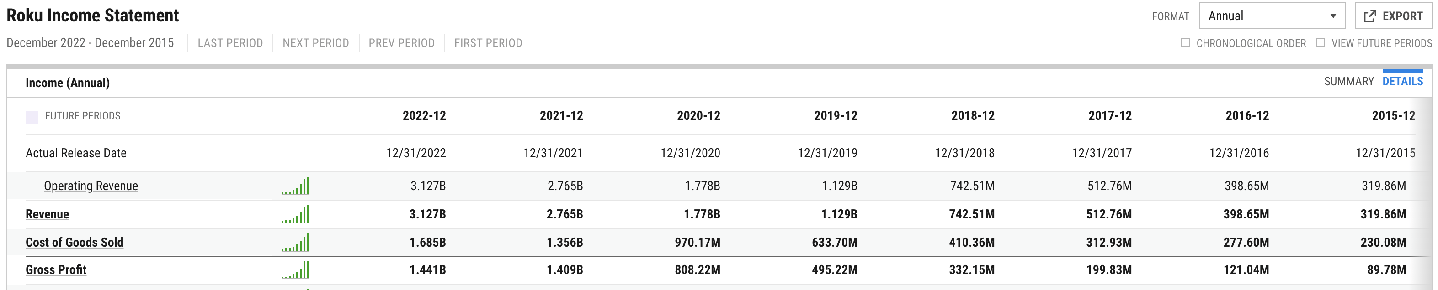This screenshot has width=1438, height=290.
Task: Open the Cost of Goods Sold link
Action: (x=74, y=243)
